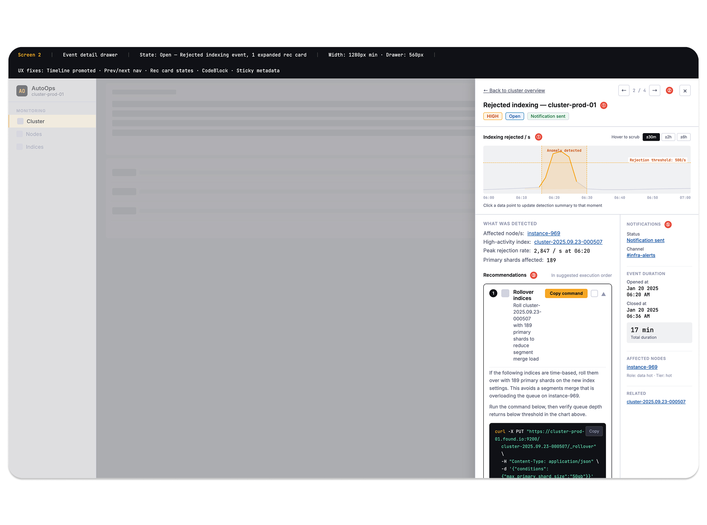Check the box next to the collapse triangle
Viewport: 707px width, 525px height.
tap(594, 293)
